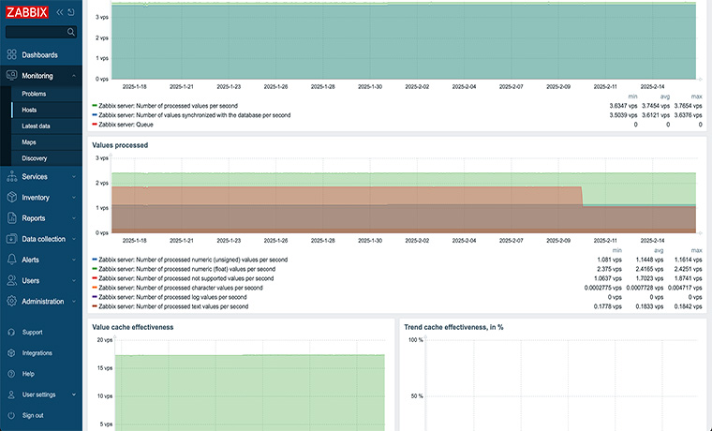Viewport: 712px width, 431px height.
Task: Select Problems under Monitoring
Action: [x=34, y=94]
